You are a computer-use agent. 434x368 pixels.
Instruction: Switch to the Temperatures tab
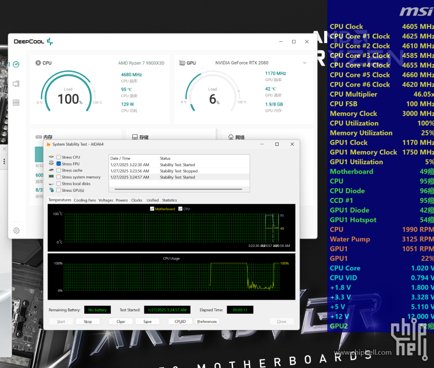point(60,200)
